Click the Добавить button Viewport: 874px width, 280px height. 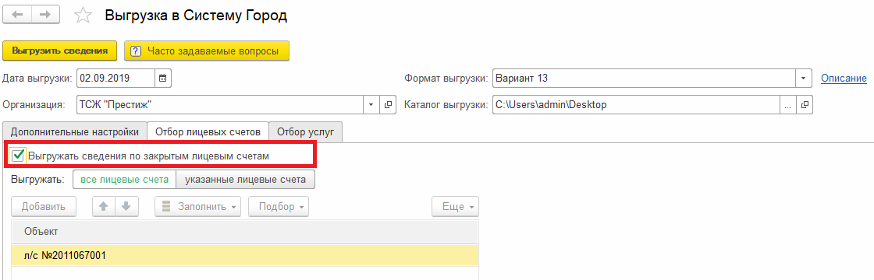[44, 207]
